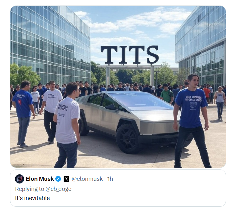Click the man in blue shirt on right

click(x=192, y=121)
